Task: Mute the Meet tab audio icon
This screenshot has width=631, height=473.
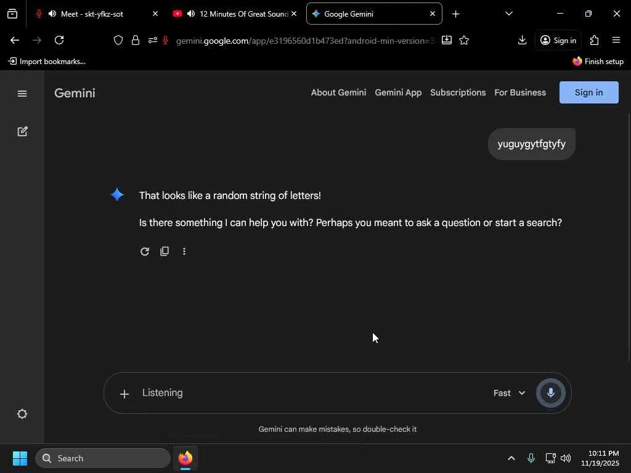Action: [52, 14]
